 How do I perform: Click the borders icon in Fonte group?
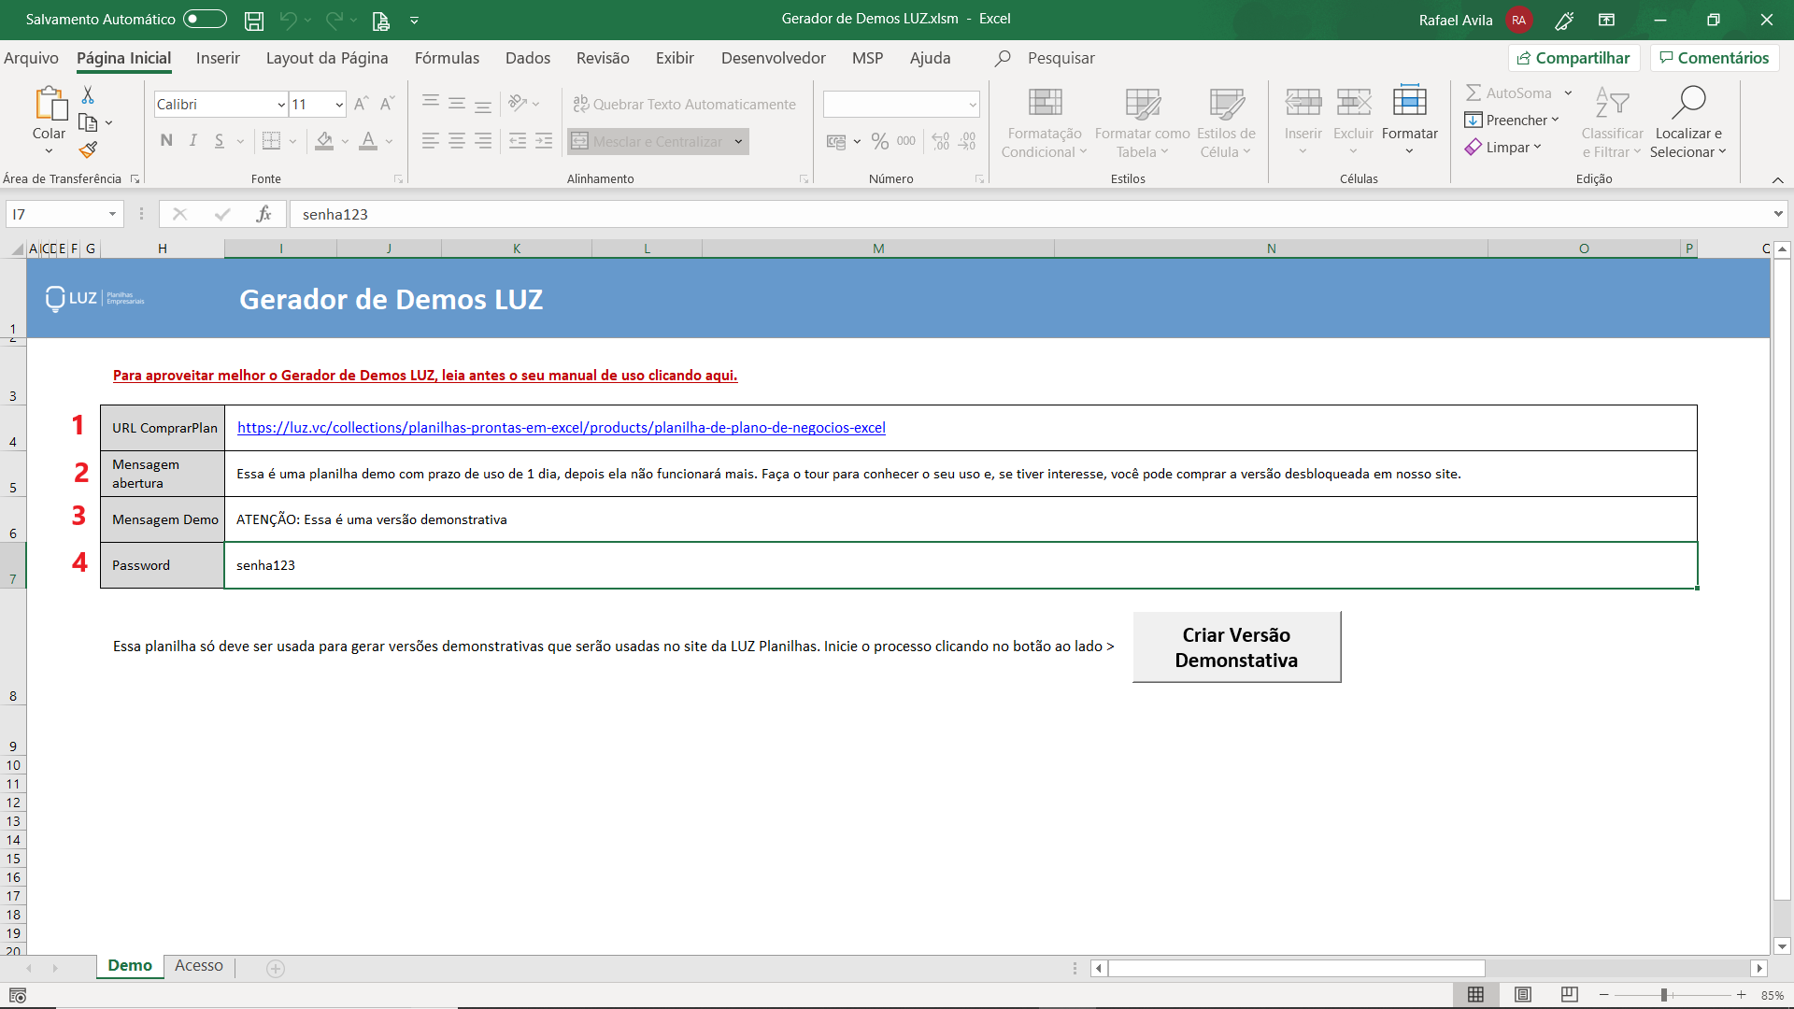271,141
